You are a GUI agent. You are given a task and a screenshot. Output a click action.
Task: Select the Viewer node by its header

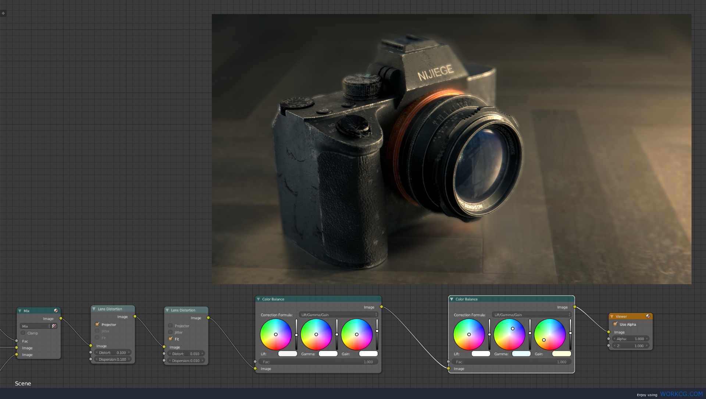click(630, 316)
